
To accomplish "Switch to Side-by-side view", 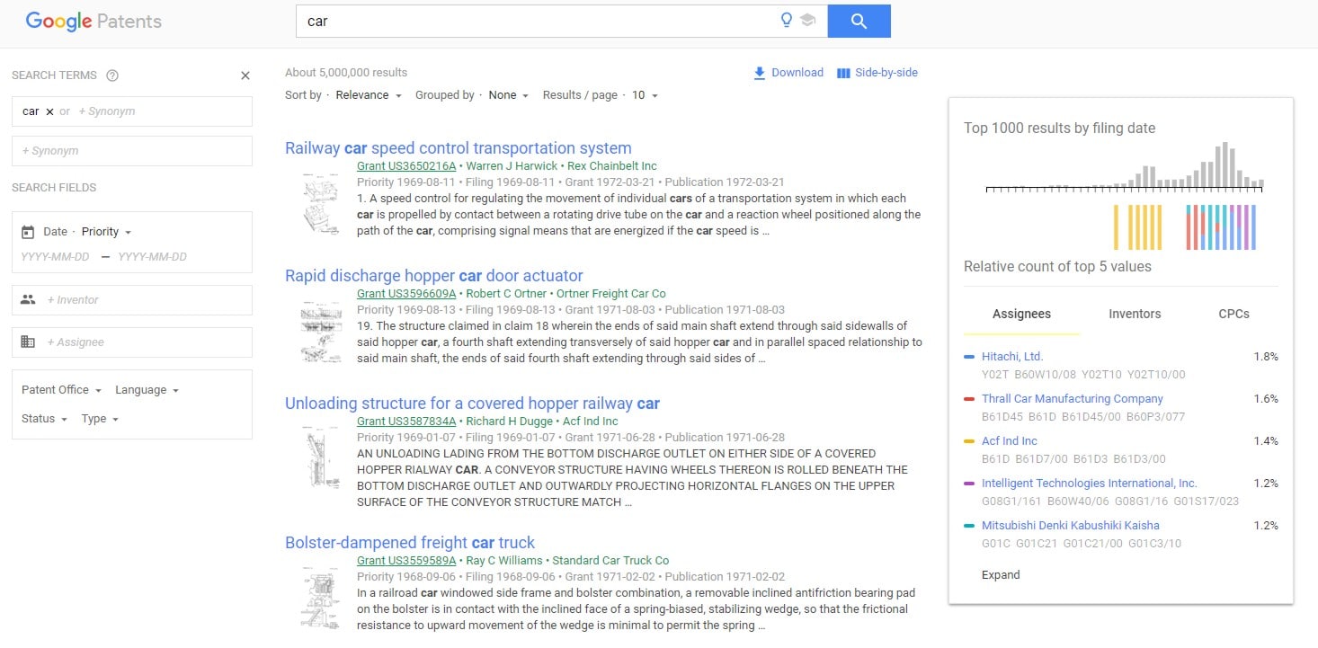I will click(877, 73).
